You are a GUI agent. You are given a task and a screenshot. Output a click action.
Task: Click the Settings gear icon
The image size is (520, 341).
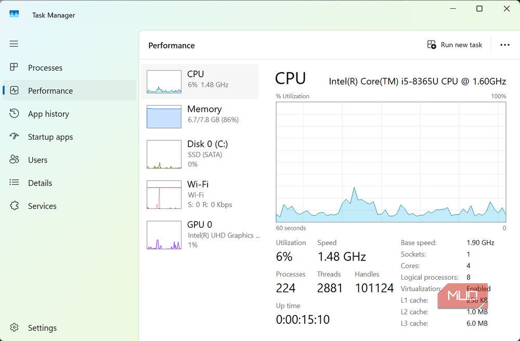14,327
